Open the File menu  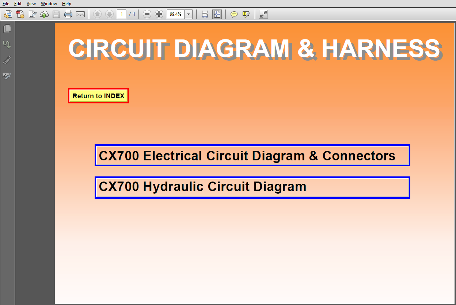pos(6,4)
